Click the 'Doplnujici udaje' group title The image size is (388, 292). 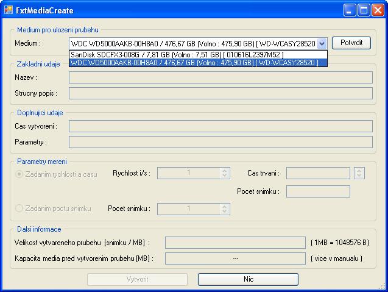(x=40, y=113)
